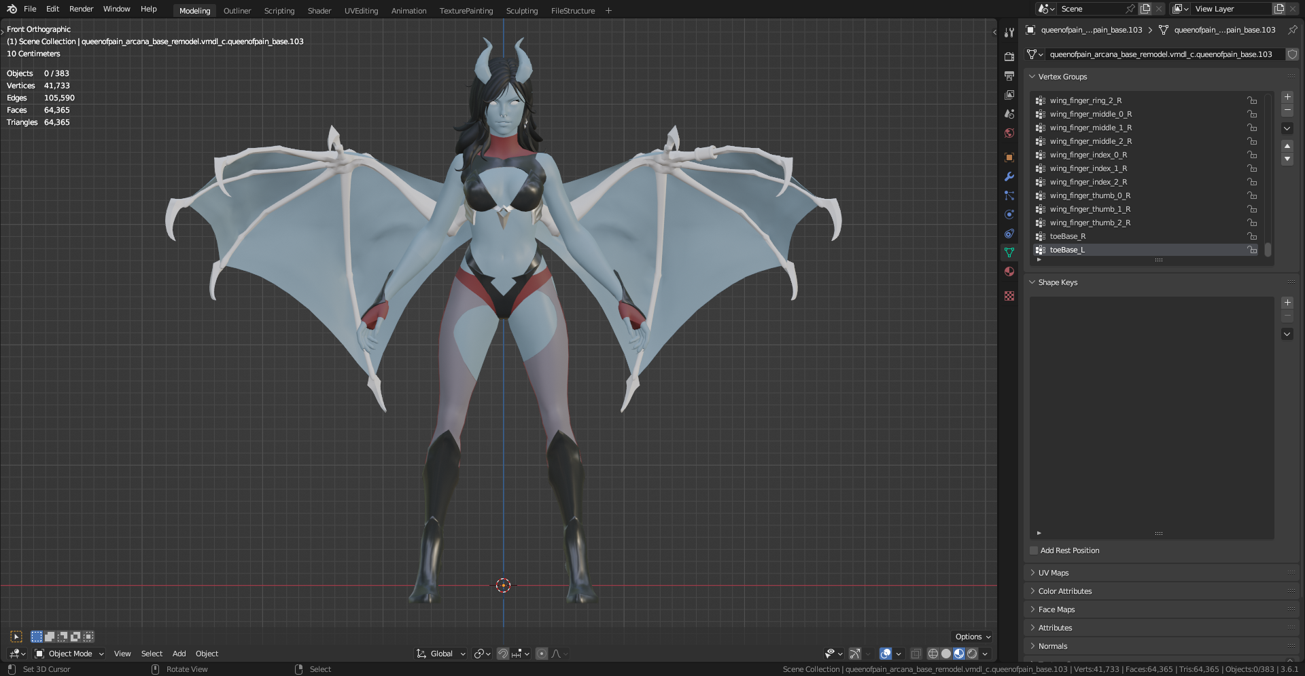Switch viewport to Rendered shading

click(971, 654)
